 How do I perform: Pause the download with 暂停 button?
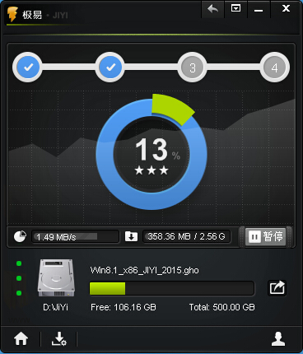pos(266,236)
